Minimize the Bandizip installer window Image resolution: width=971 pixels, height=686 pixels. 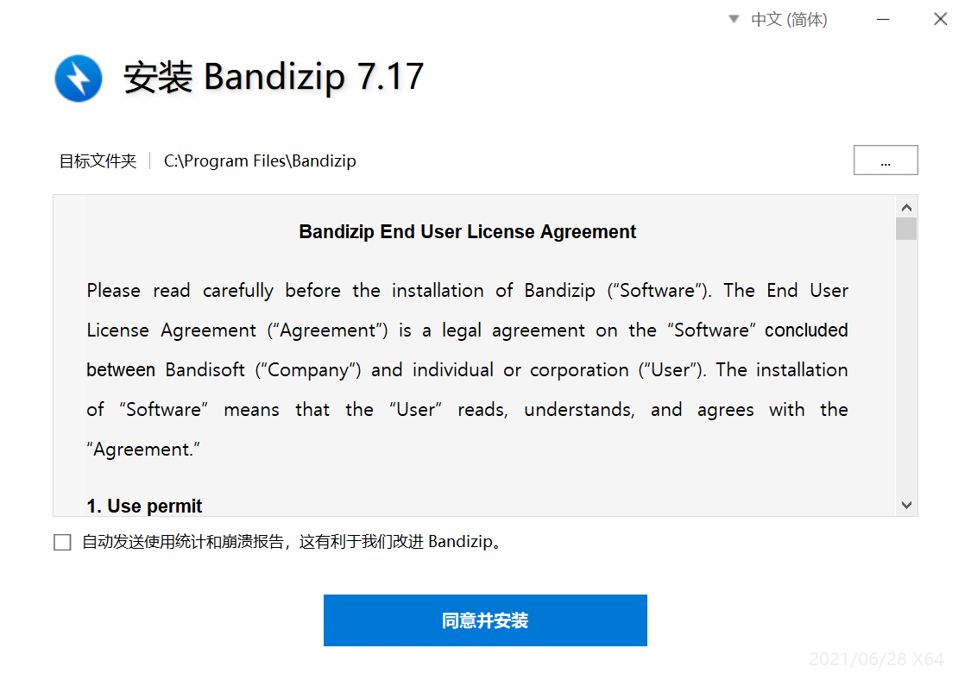pyautogui.click(x=883, y=20)
